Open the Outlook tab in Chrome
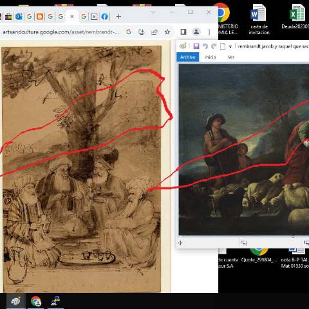Viewport: 309px width, 309px height. [19, 17]
